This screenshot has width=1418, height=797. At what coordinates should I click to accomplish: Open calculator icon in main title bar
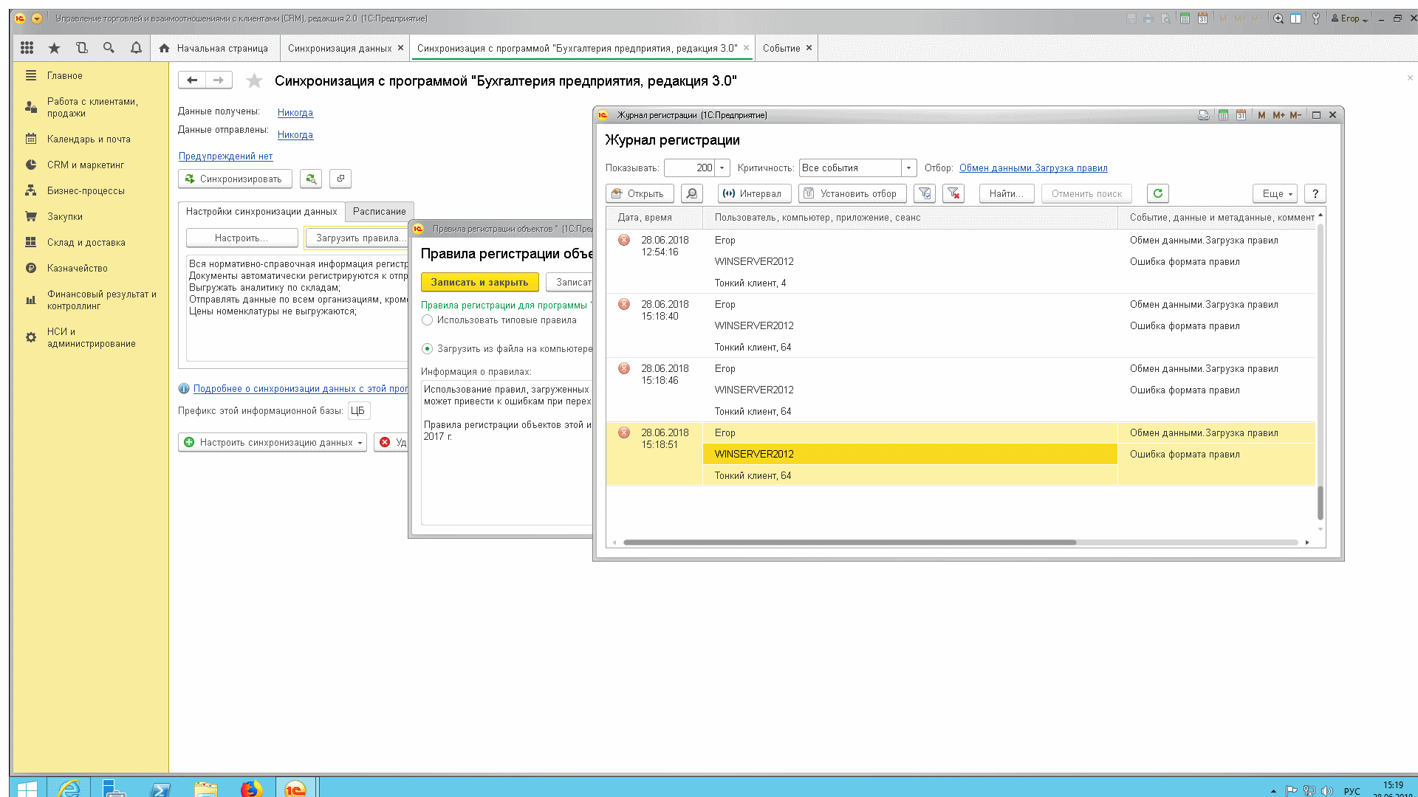click(1185, 18)
